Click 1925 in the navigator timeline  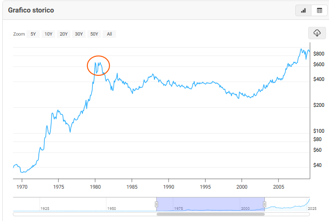(x=45, y=209)
